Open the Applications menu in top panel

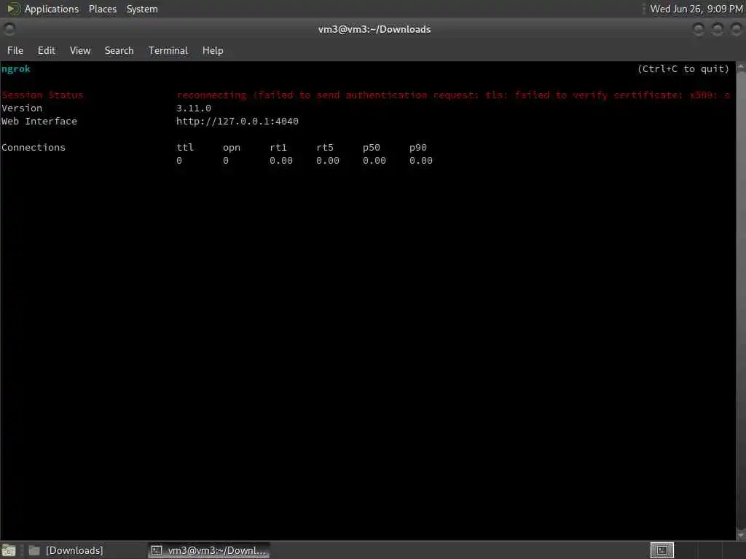point(52,9)
